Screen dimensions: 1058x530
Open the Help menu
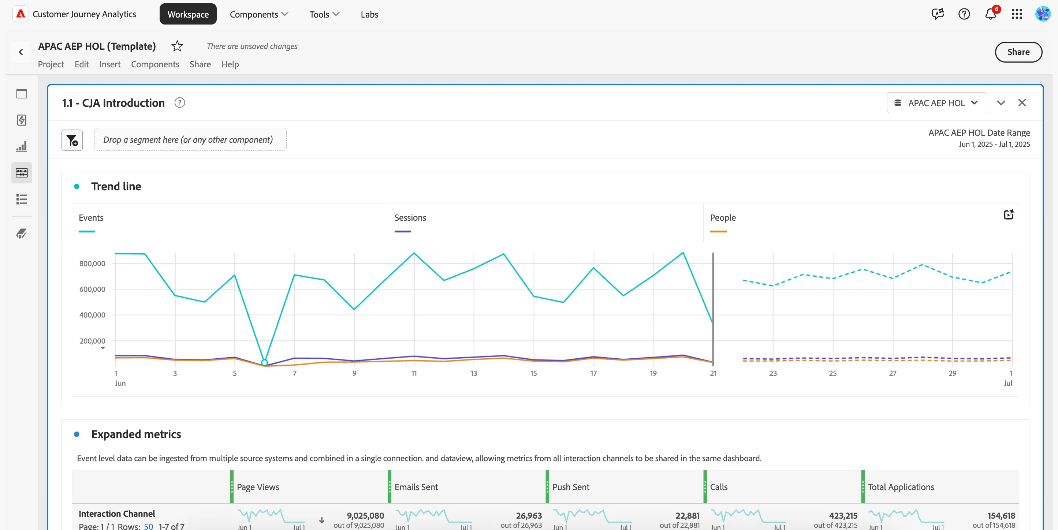coord(230,64)
